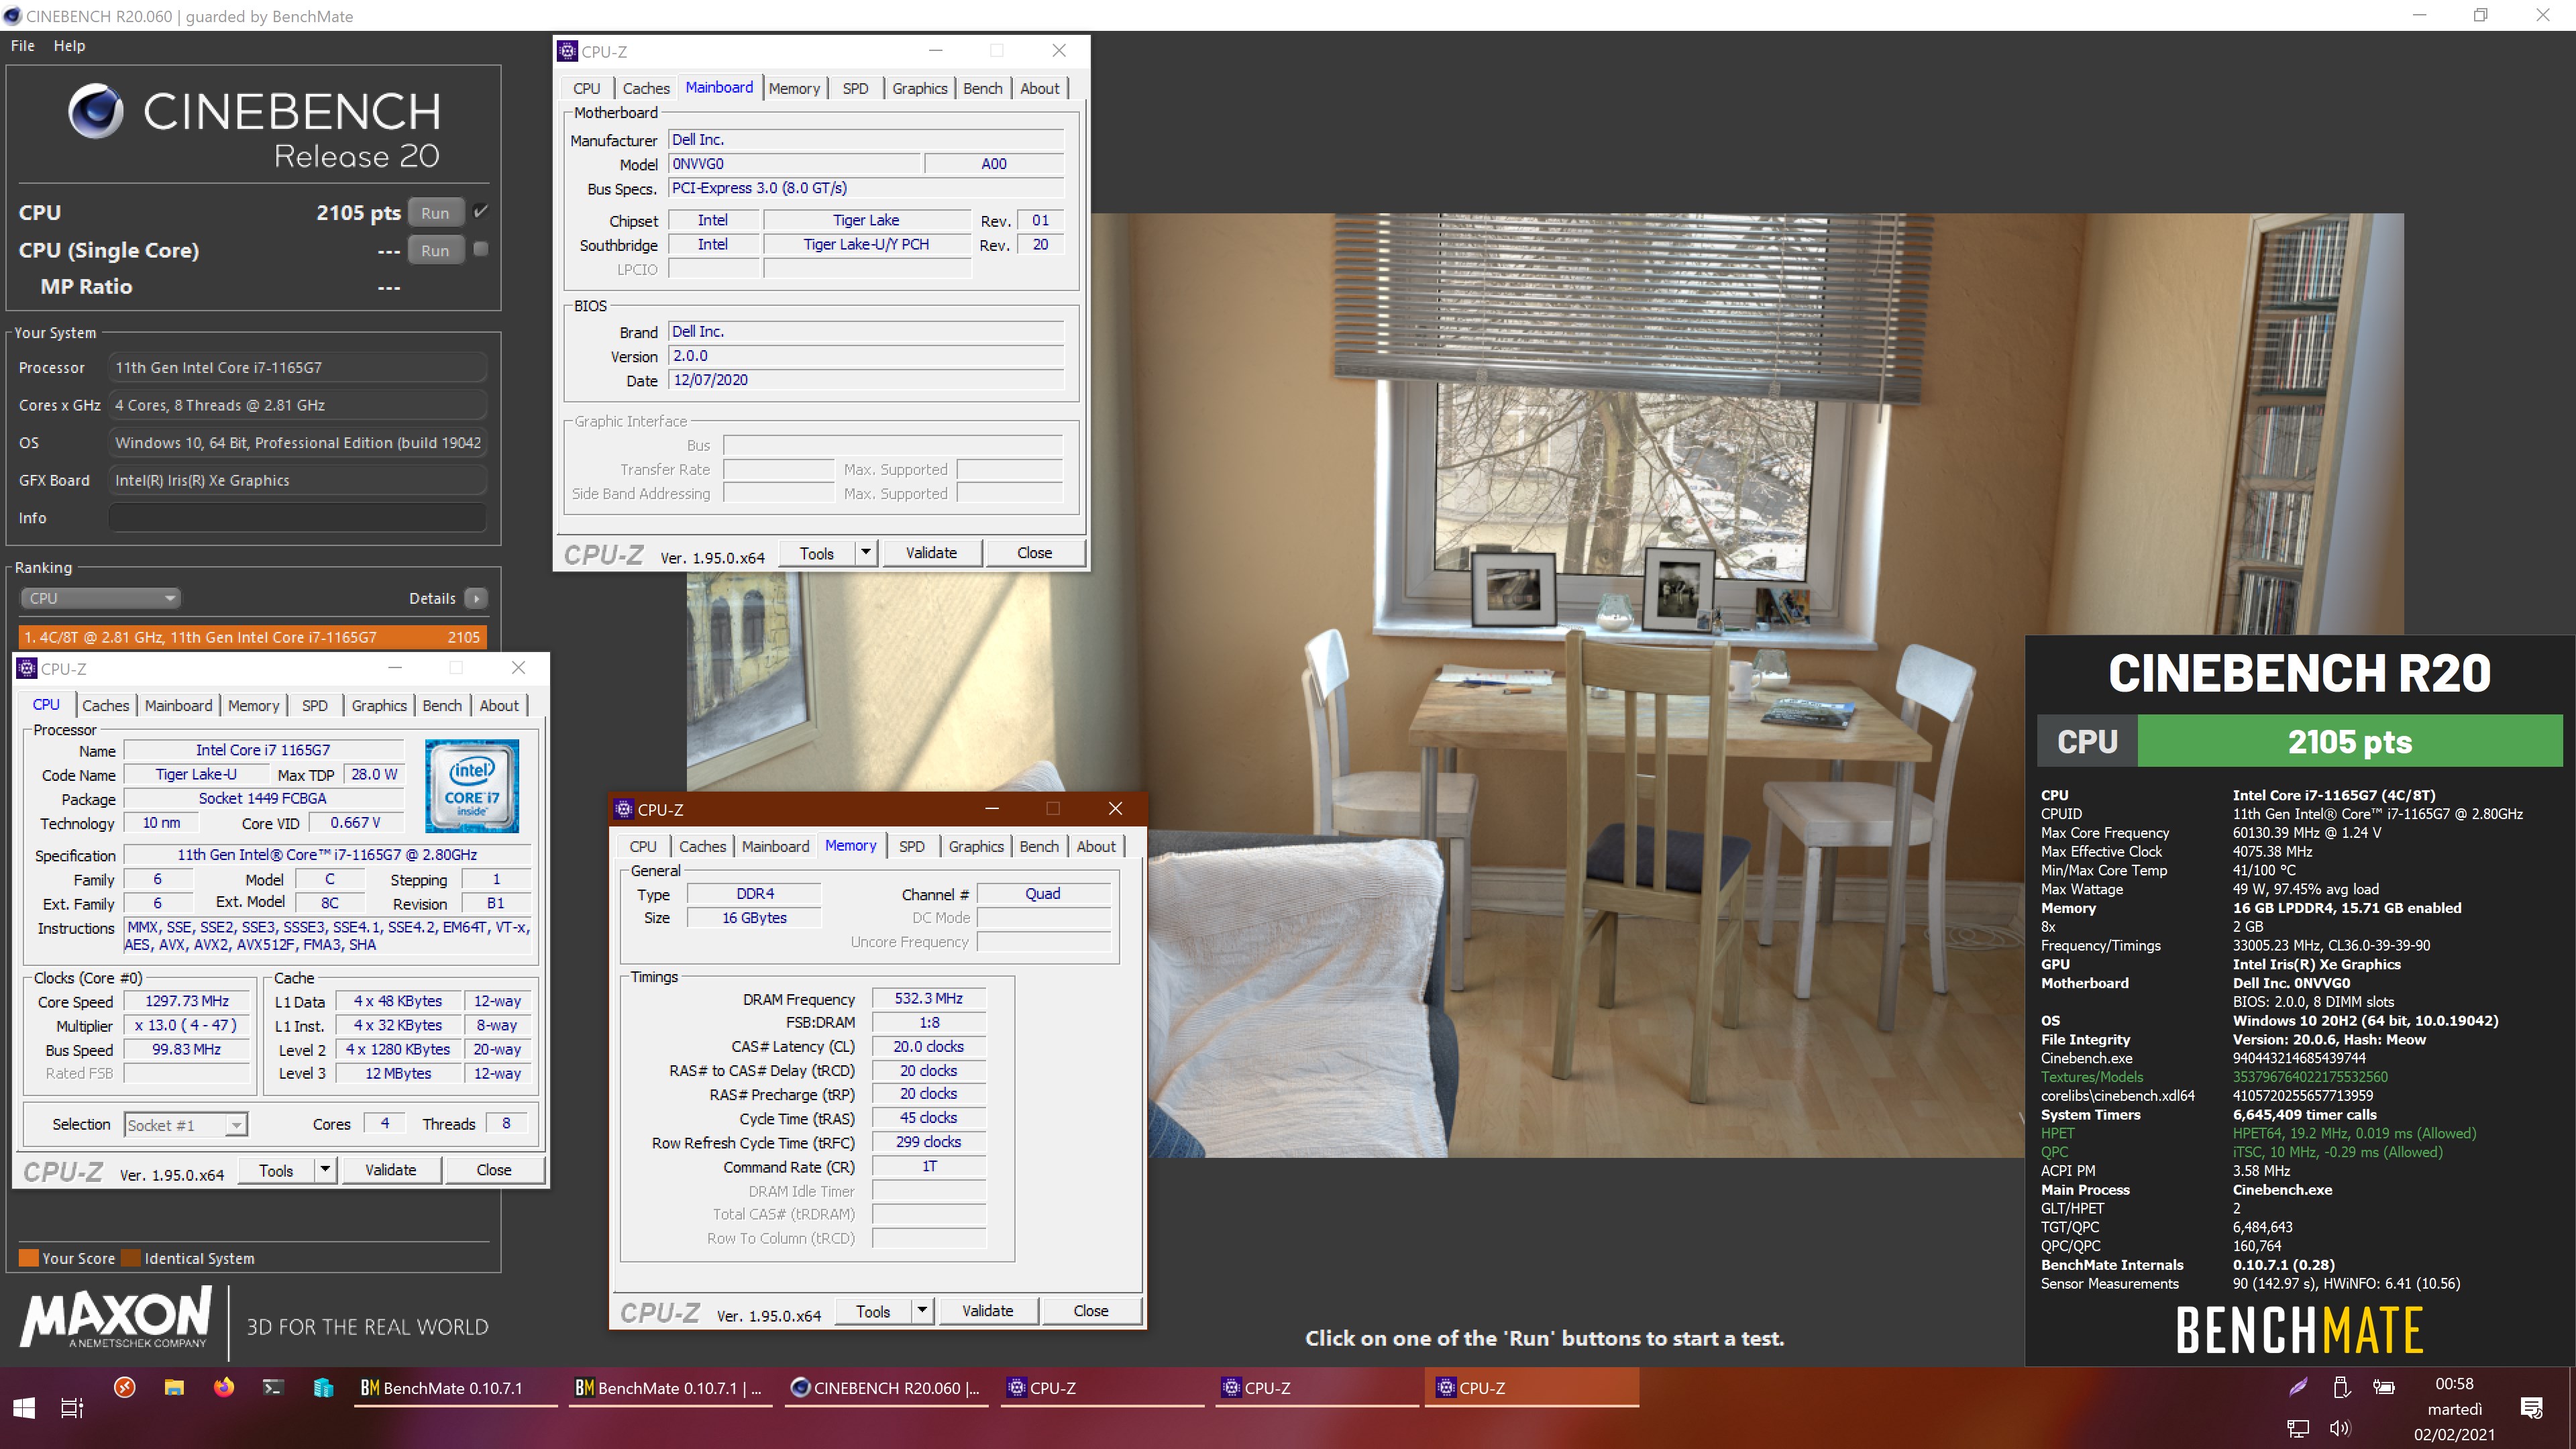Viewport: 2576px width, 1449px height.
Task: Click the network display tray icon
Action: pos(2298,1428)
